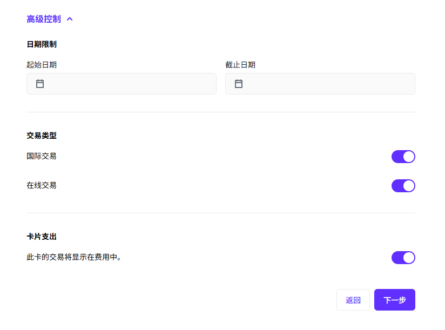Click the calendar icon in 截止日期 field
This screenshot has width=445, height=330.
239,84
